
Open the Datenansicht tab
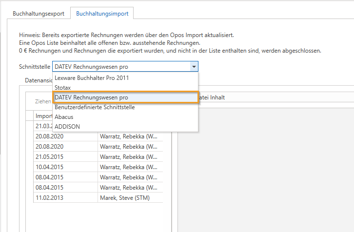pos(38,79)
